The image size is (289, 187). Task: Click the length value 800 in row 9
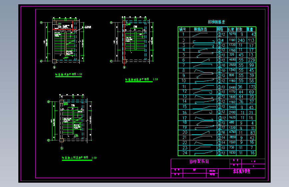click(232, 75)
